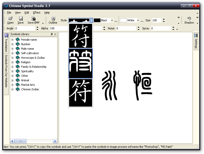
Task: Click the Spirituality book icon
Action: pyautogui.click(x=18, y=71)
